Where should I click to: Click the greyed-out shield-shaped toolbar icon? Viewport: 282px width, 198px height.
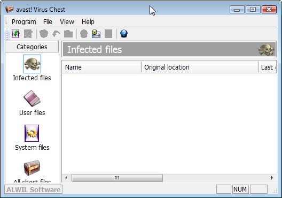click(x=44, y=34)
